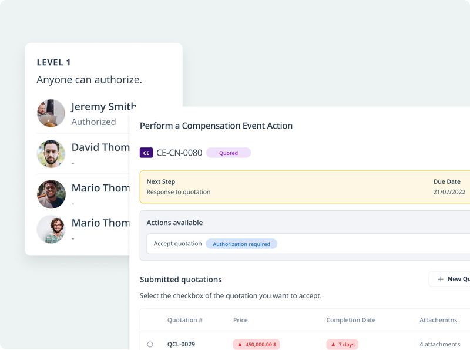Click the CE-CN-0080 event identifier
This screenshot has width=470, height=350.
(x=179, y=153)
